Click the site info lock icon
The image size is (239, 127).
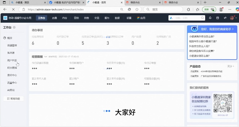pyautogui.click(x=23, y=9)
